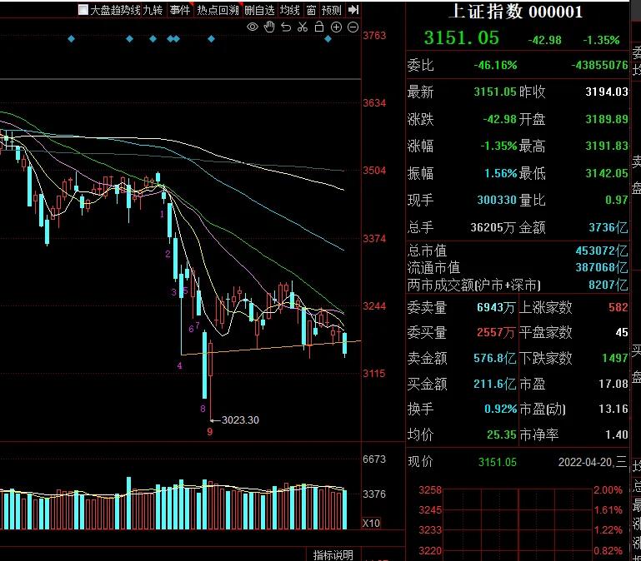Click the 6673 volume axis label
This screenshot has height=561, width=641.
pos(374,459)
